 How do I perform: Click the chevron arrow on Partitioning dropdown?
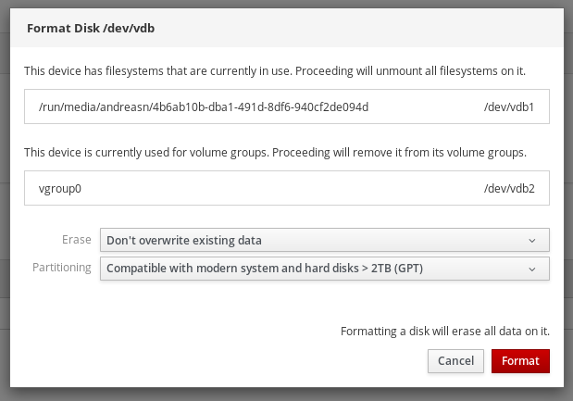pyautogui.click(x=531, y=269)
